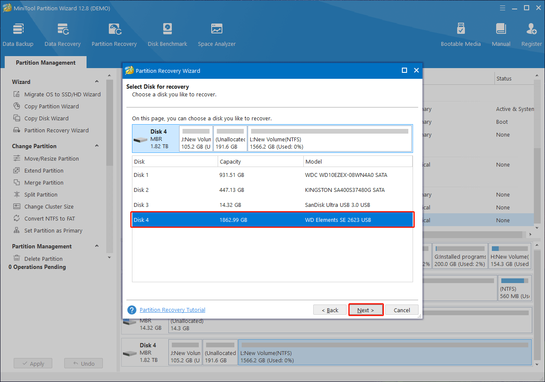Cancel the Partition Recovery Wizard

(402, 310)
